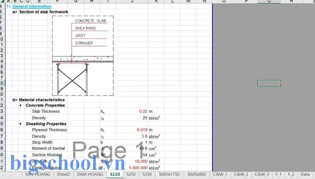Select the 'Section of slab formwork' heading cell
The width and height of the screenshot is (315, 179).
44,12
